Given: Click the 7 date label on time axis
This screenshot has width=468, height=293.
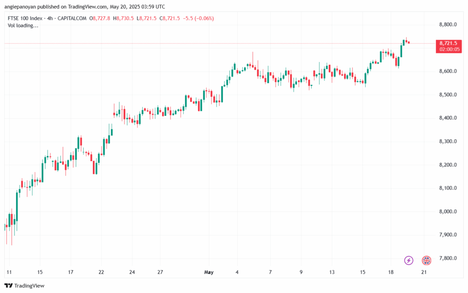Looking at the screenshot, I should click(270, 272).
